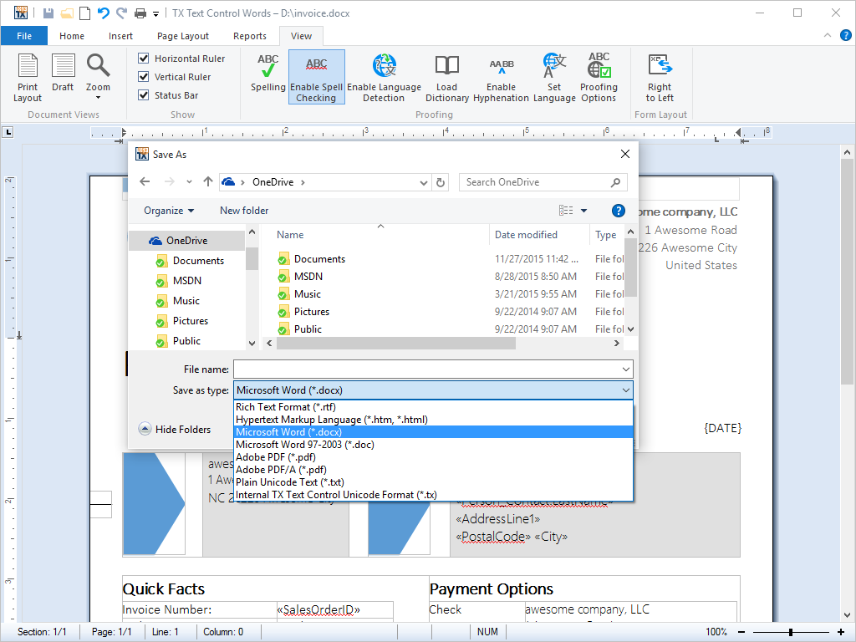Open Save As dialog help
This screenshot has width=856, height=642.
point(618,211)
